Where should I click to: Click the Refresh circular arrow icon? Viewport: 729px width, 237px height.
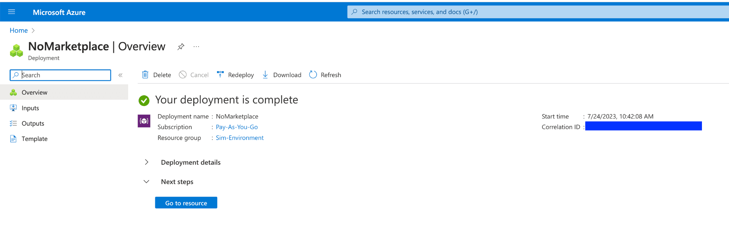coord(313,75)
